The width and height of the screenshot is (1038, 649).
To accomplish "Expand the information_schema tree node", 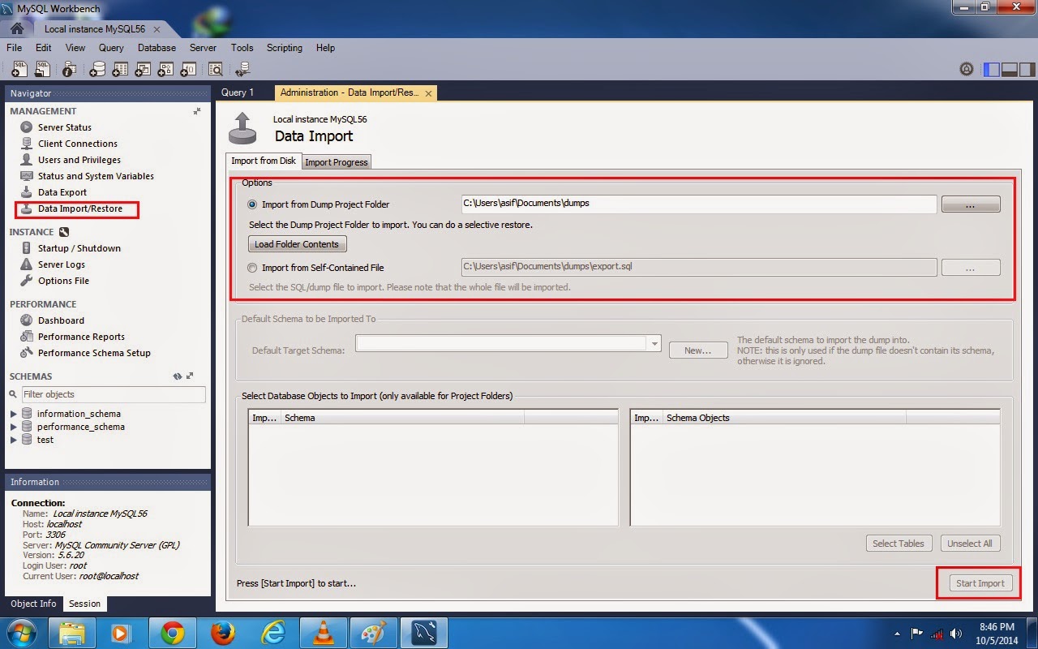I will (x=13, y=414).
